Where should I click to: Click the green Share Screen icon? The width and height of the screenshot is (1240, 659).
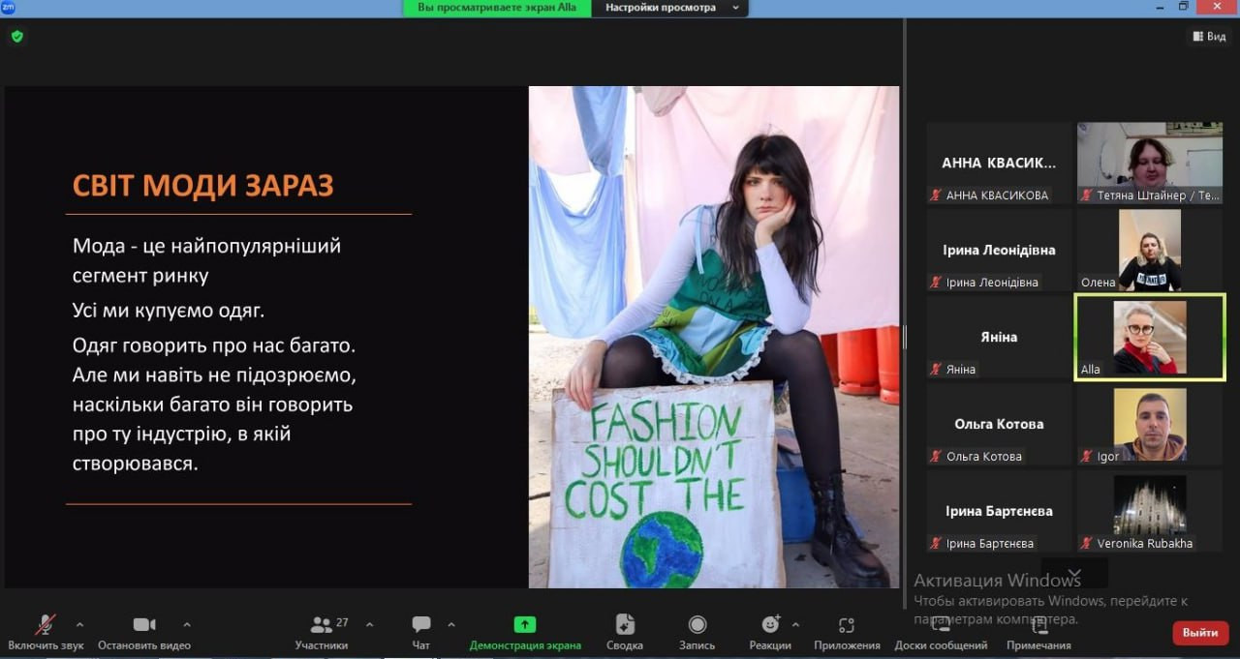524,625
